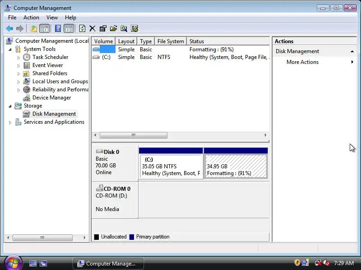Screen dimensions: 361x270
Task: Click the muted volume tray icon
Action: pos(326,262)
